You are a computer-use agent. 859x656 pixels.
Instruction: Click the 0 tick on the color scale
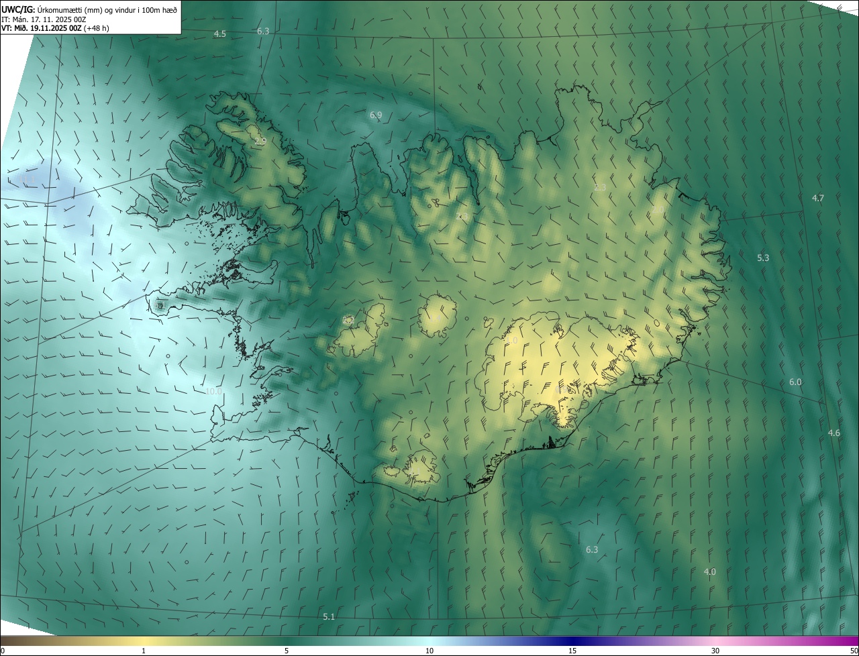pos(3,651)
